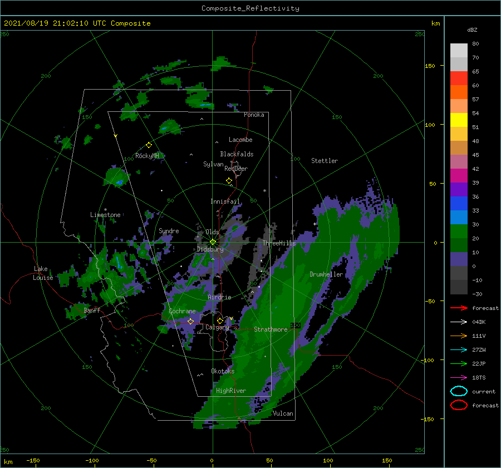Select the cyan 27ZW arrow legend icon
The height and width of the screenshot is (468, 501).
(459, 350)
